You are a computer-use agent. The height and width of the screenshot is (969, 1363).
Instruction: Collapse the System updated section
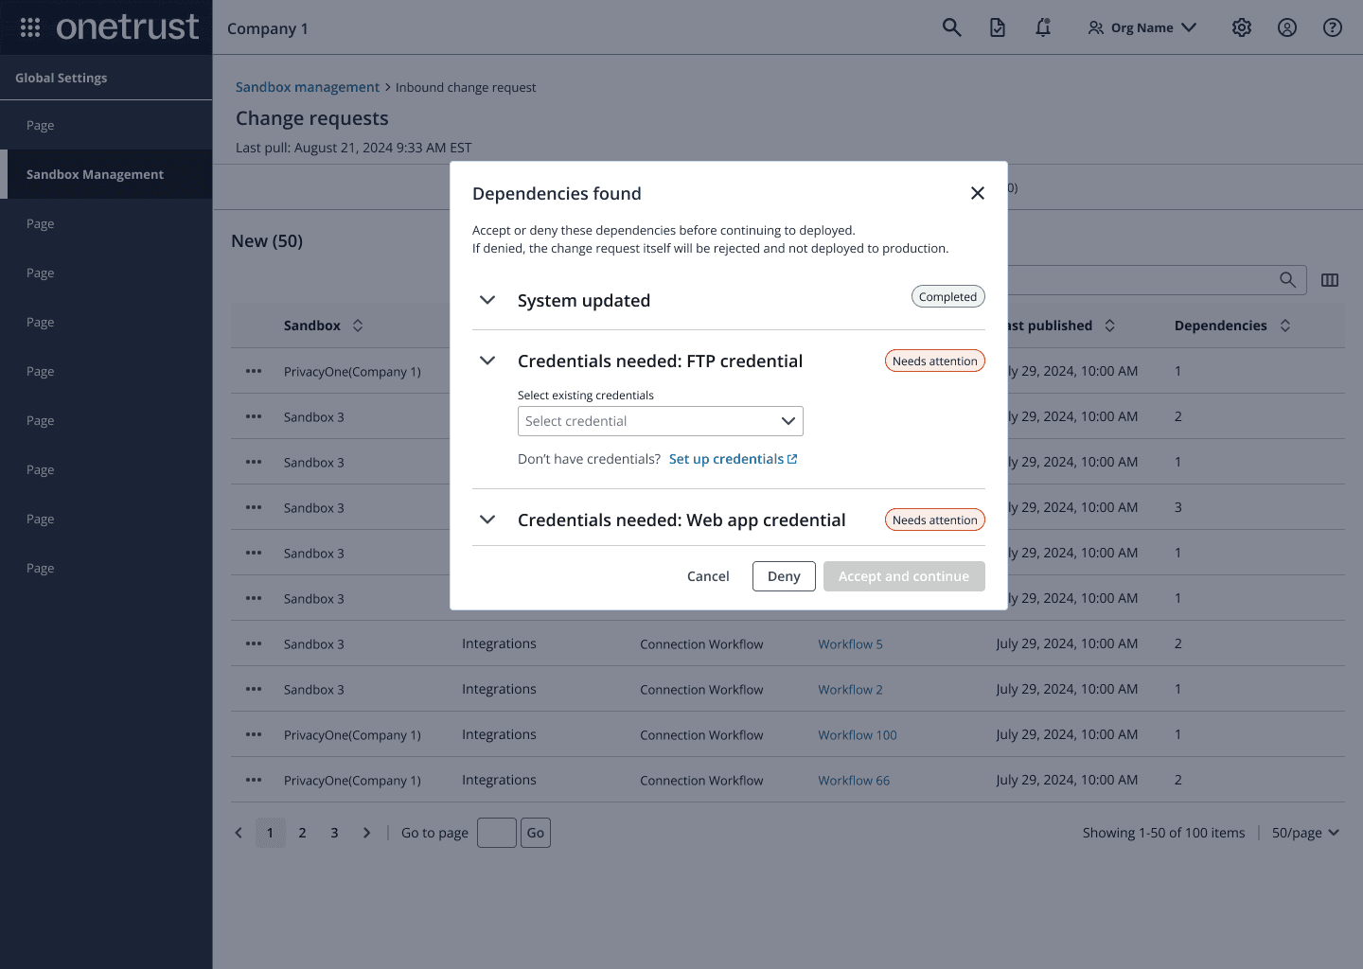click(487, 300)
